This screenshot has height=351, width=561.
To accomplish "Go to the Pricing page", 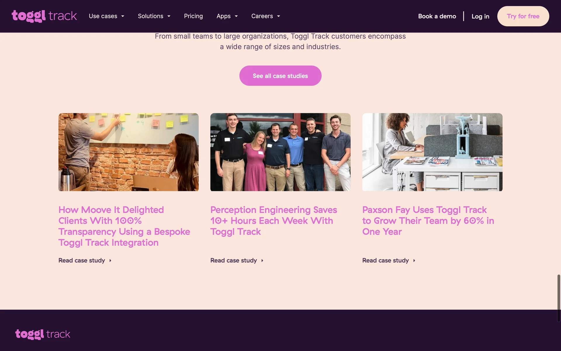I will point(193,16).
